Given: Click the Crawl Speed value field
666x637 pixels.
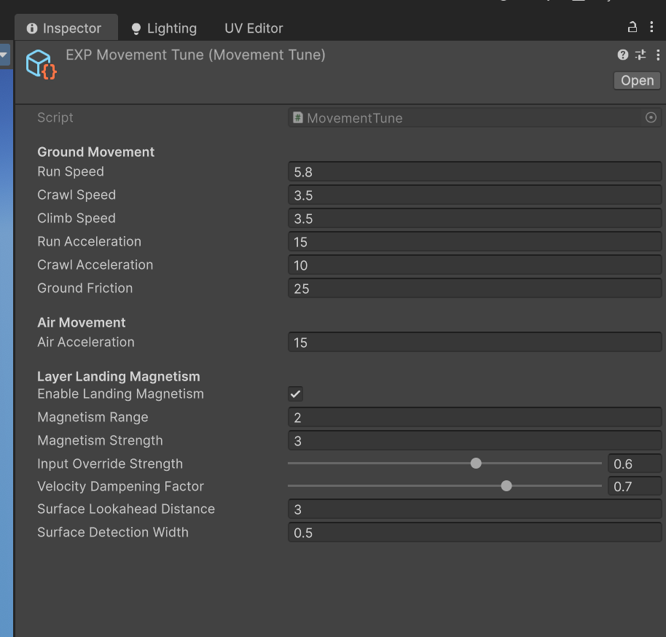Looking at the screenshot, I should [475, 195].
